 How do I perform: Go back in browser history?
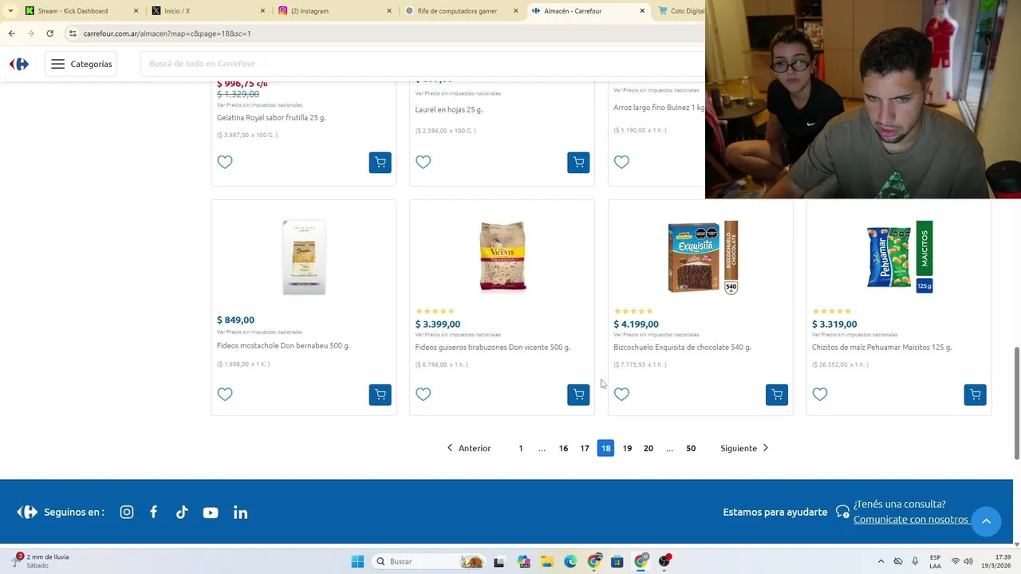pos(11,33)
